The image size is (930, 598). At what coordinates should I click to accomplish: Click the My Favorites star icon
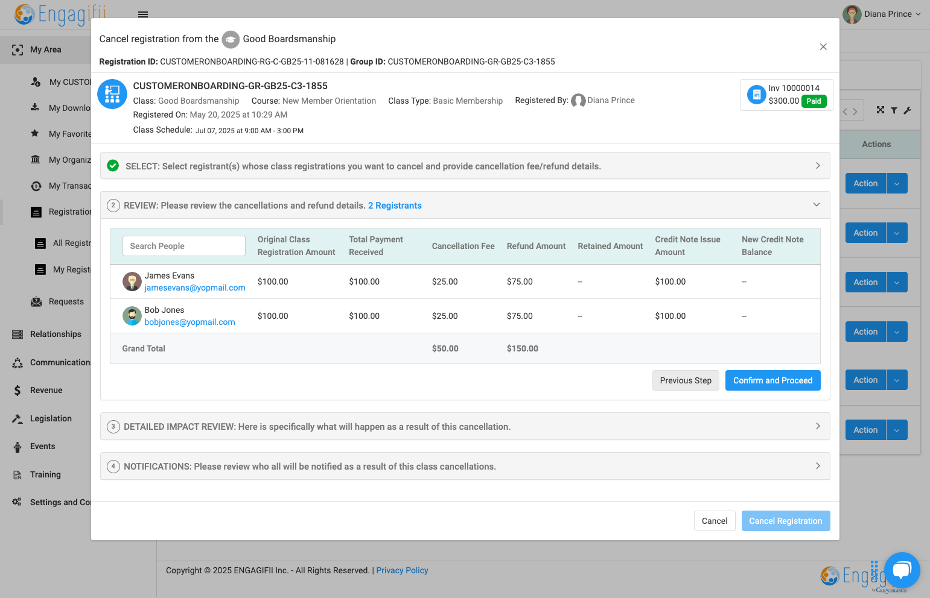pyautogui.click(x=35, y=133)
